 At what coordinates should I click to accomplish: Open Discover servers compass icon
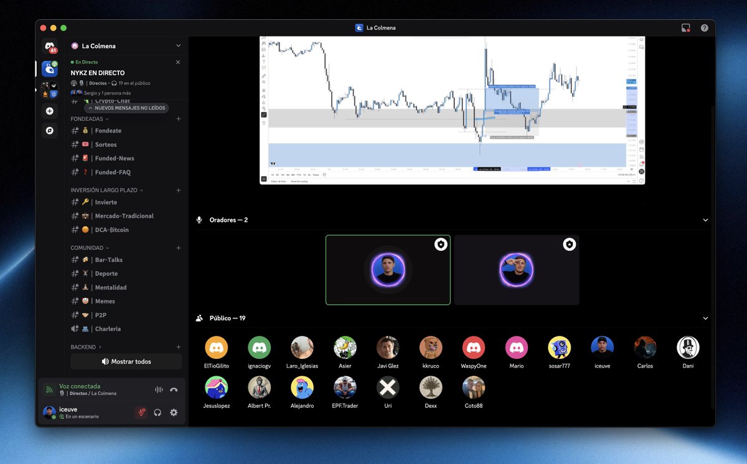[x=50, y=131]
